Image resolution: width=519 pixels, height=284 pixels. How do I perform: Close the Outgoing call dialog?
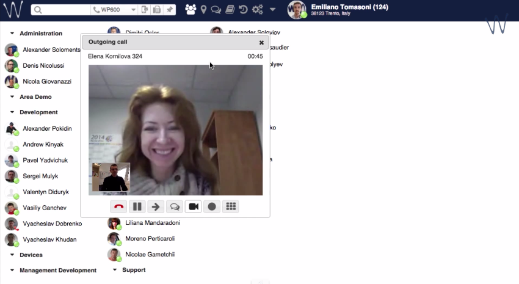click(261, 43)
